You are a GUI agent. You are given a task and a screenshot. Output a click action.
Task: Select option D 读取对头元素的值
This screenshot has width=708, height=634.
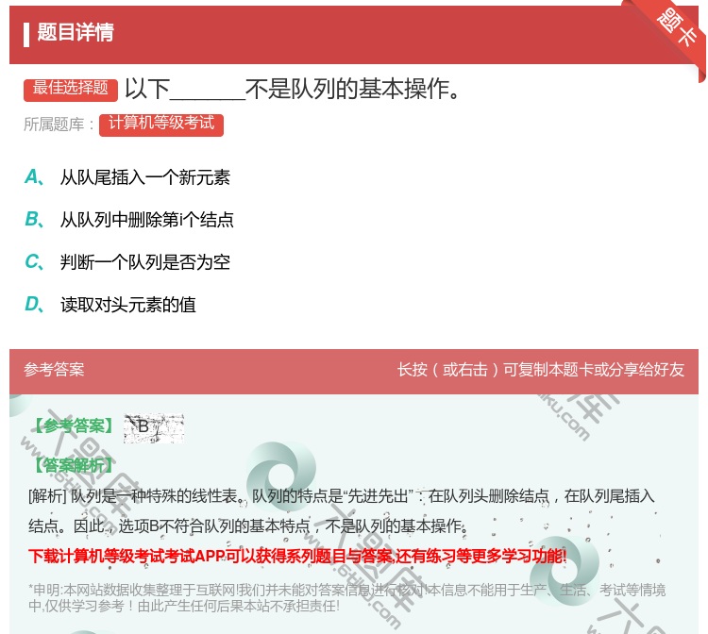click(110, 304)
